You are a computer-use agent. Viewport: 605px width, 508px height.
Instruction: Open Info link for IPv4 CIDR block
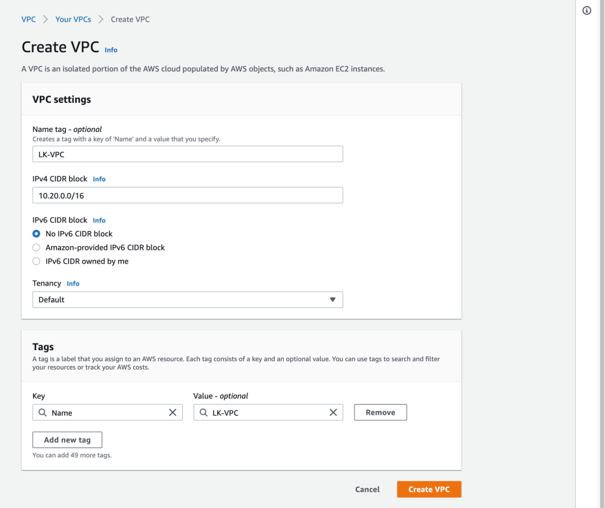click(99, 179)
